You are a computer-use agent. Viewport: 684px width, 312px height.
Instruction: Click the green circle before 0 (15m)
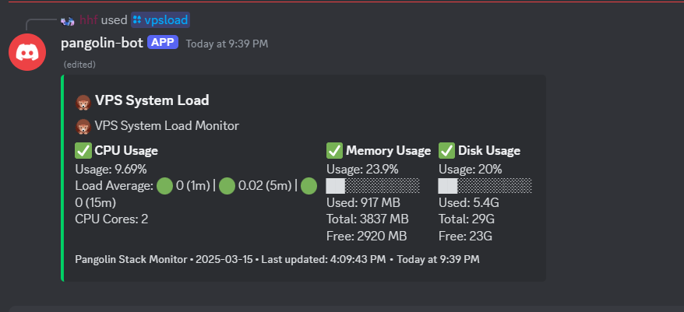[309, 186]
